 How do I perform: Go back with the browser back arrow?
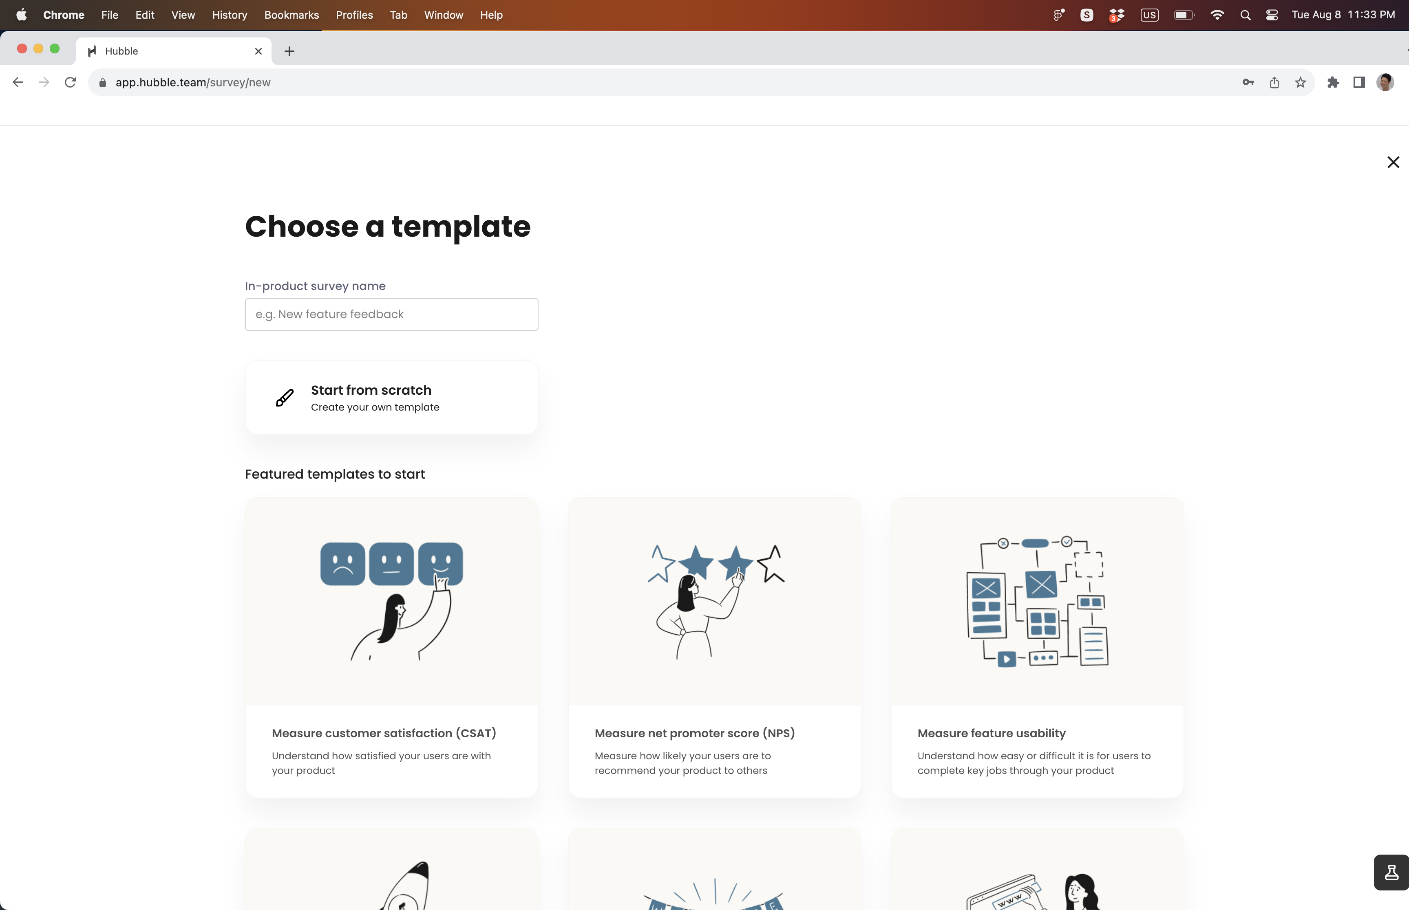(x=18, y=82)
